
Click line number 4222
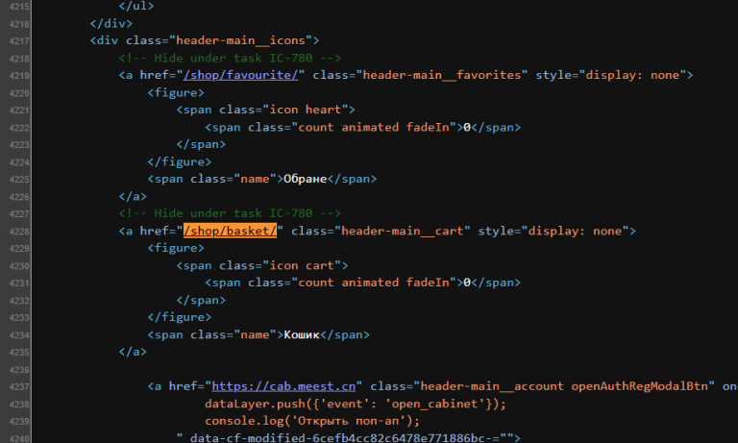pyautogui.click(x=19, y=128)
